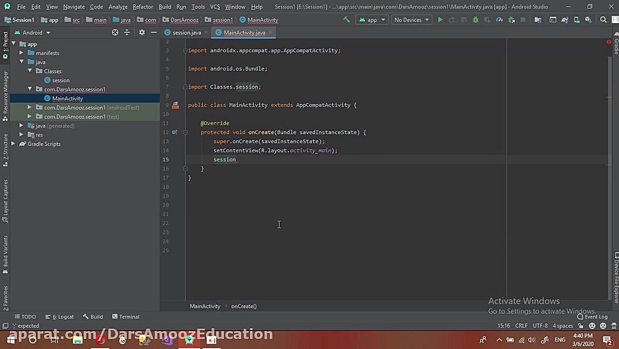Click the Debug app bug icon
Image resolution: width=619 pixels, height=349 pixels.
[475, 20]
